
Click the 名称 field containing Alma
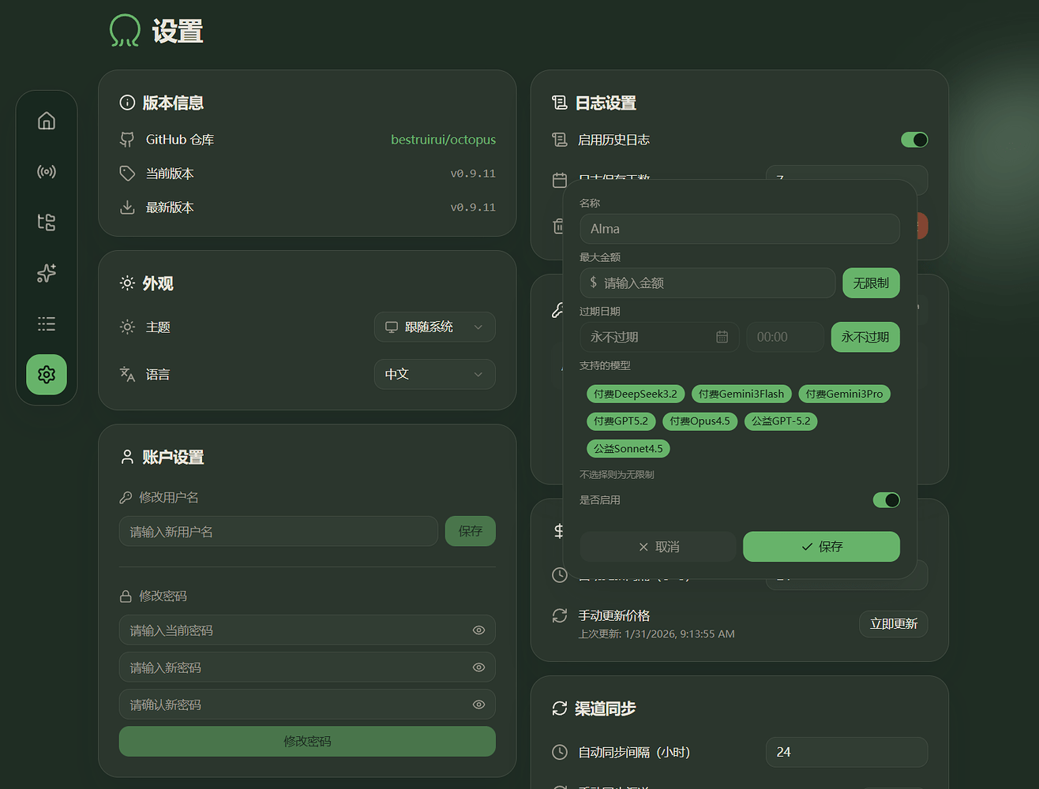click(x=740, y=229)
